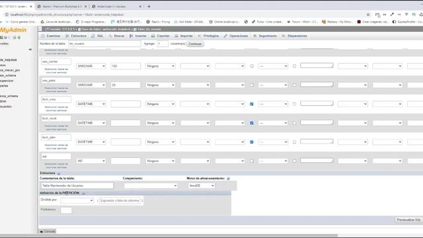The width and height of the screenshot is (423, 238).
Task: Click the globe-only bookmark icon in the bookmarks bar
Action: (246, 22)
